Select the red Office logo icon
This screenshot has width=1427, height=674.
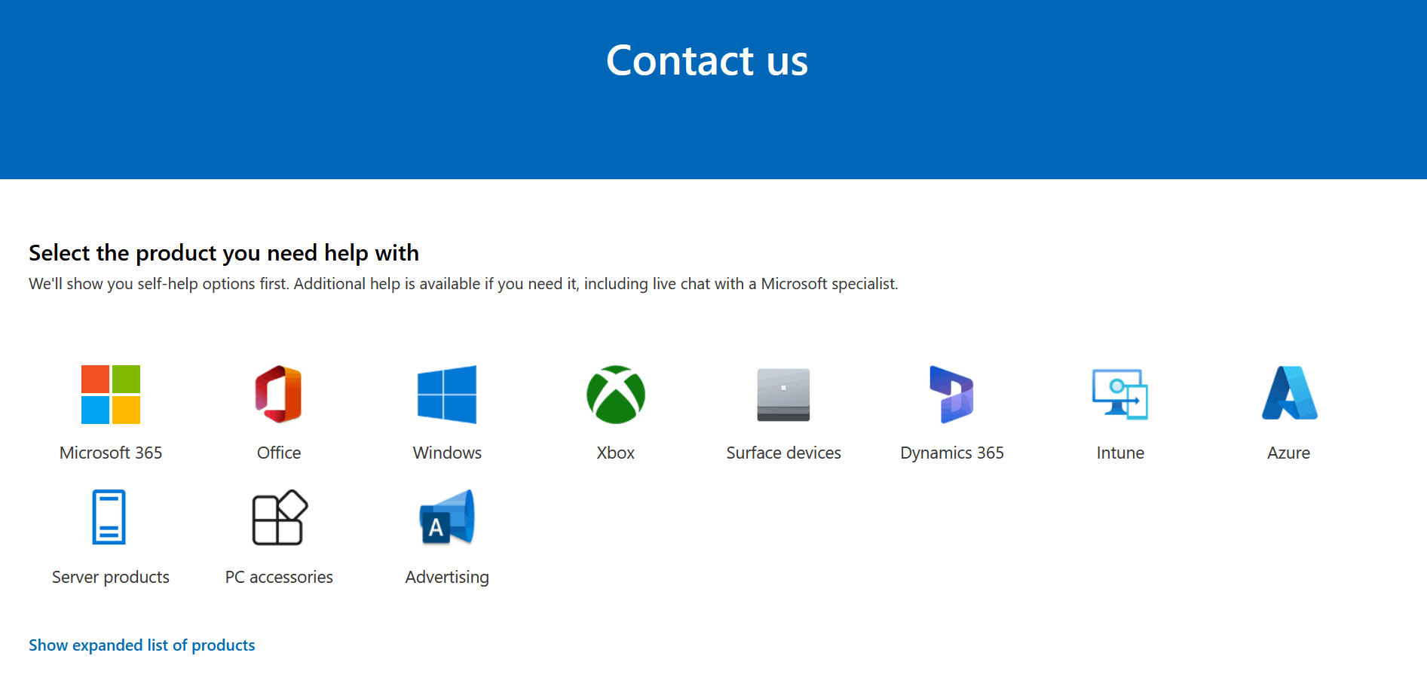click(x=279, y=395)
